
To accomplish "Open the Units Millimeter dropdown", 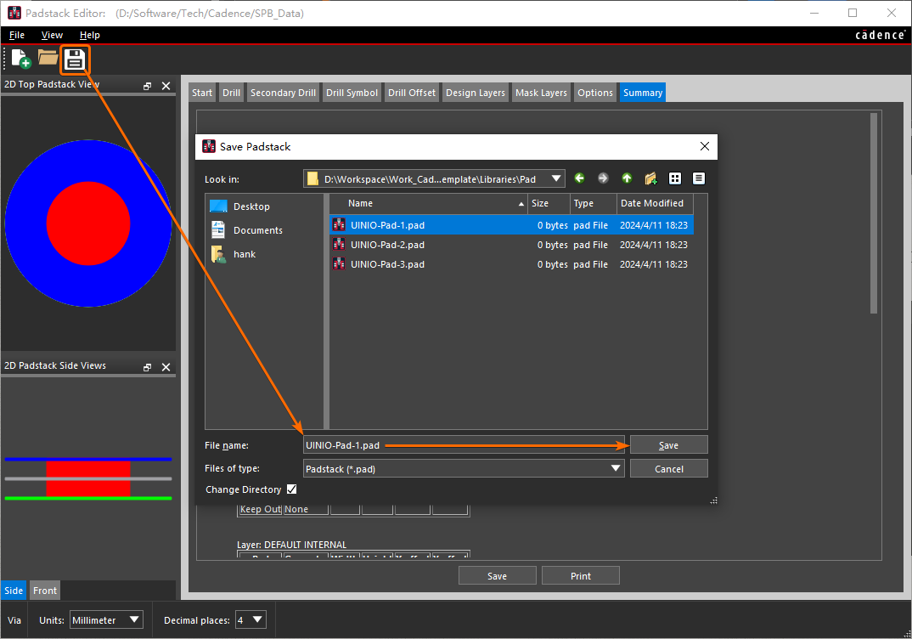I will tap(133, 620).
